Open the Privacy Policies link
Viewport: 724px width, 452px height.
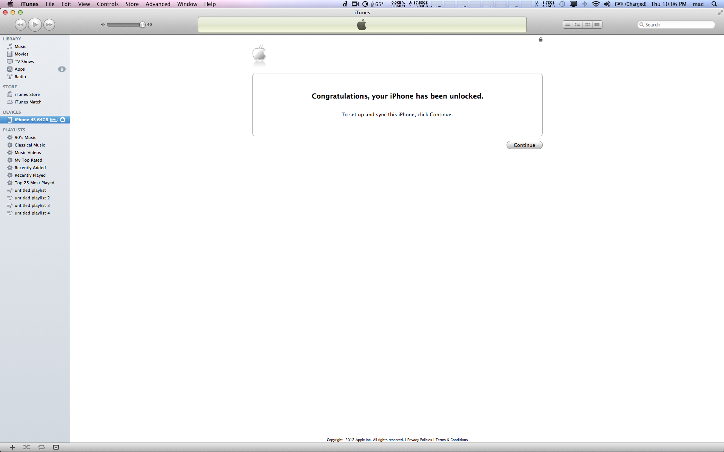pos(419,440)
